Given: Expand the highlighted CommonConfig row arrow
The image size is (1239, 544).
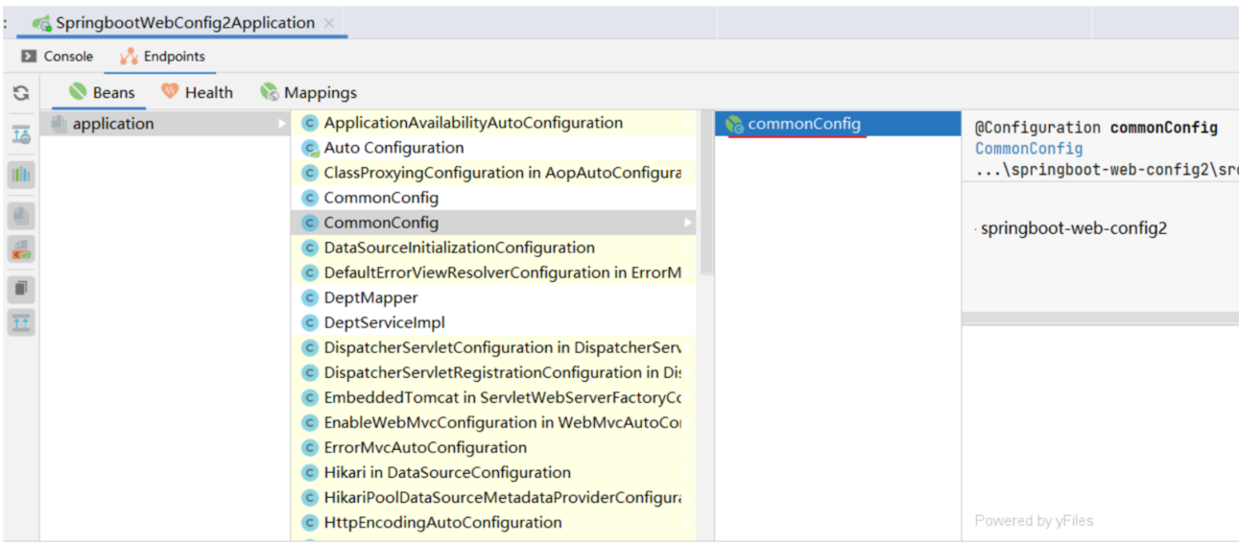Looking at the screenshot, I should click(x=687, y=223).
